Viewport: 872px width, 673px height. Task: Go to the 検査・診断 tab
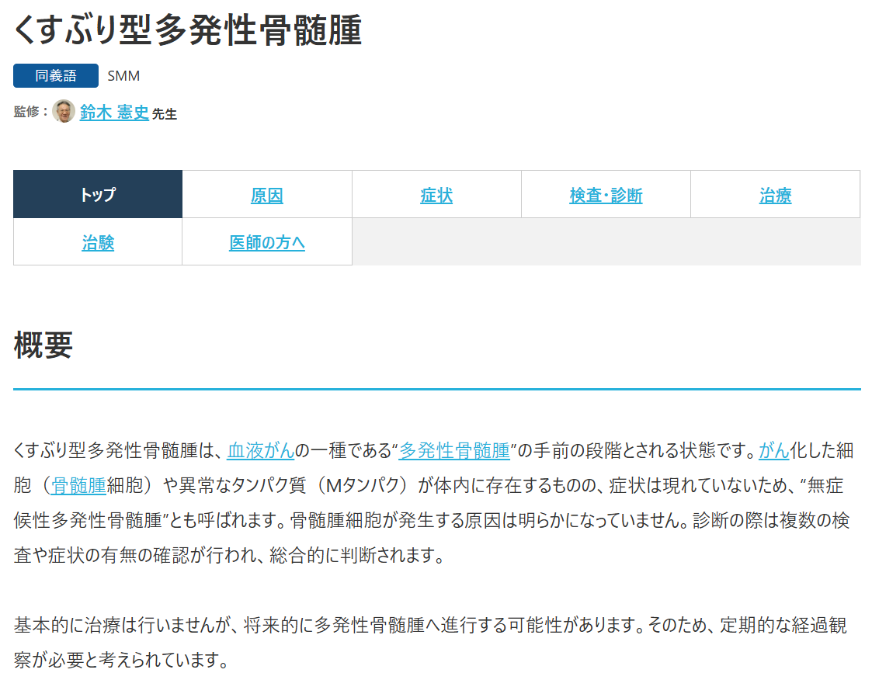pyautogui.click(x=606, y=196)
